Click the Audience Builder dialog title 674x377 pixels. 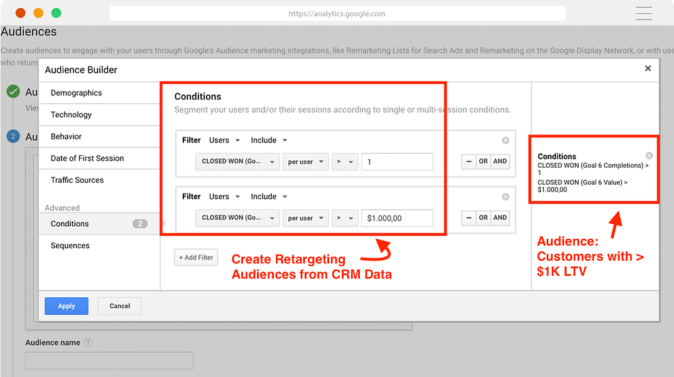(x=81, y=70)
